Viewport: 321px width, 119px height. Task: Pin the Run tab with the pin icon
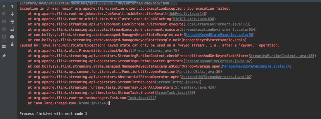(4, 56)
